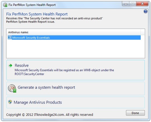Click the shield icon for Manage Antivirus Products

pos(10,102)
